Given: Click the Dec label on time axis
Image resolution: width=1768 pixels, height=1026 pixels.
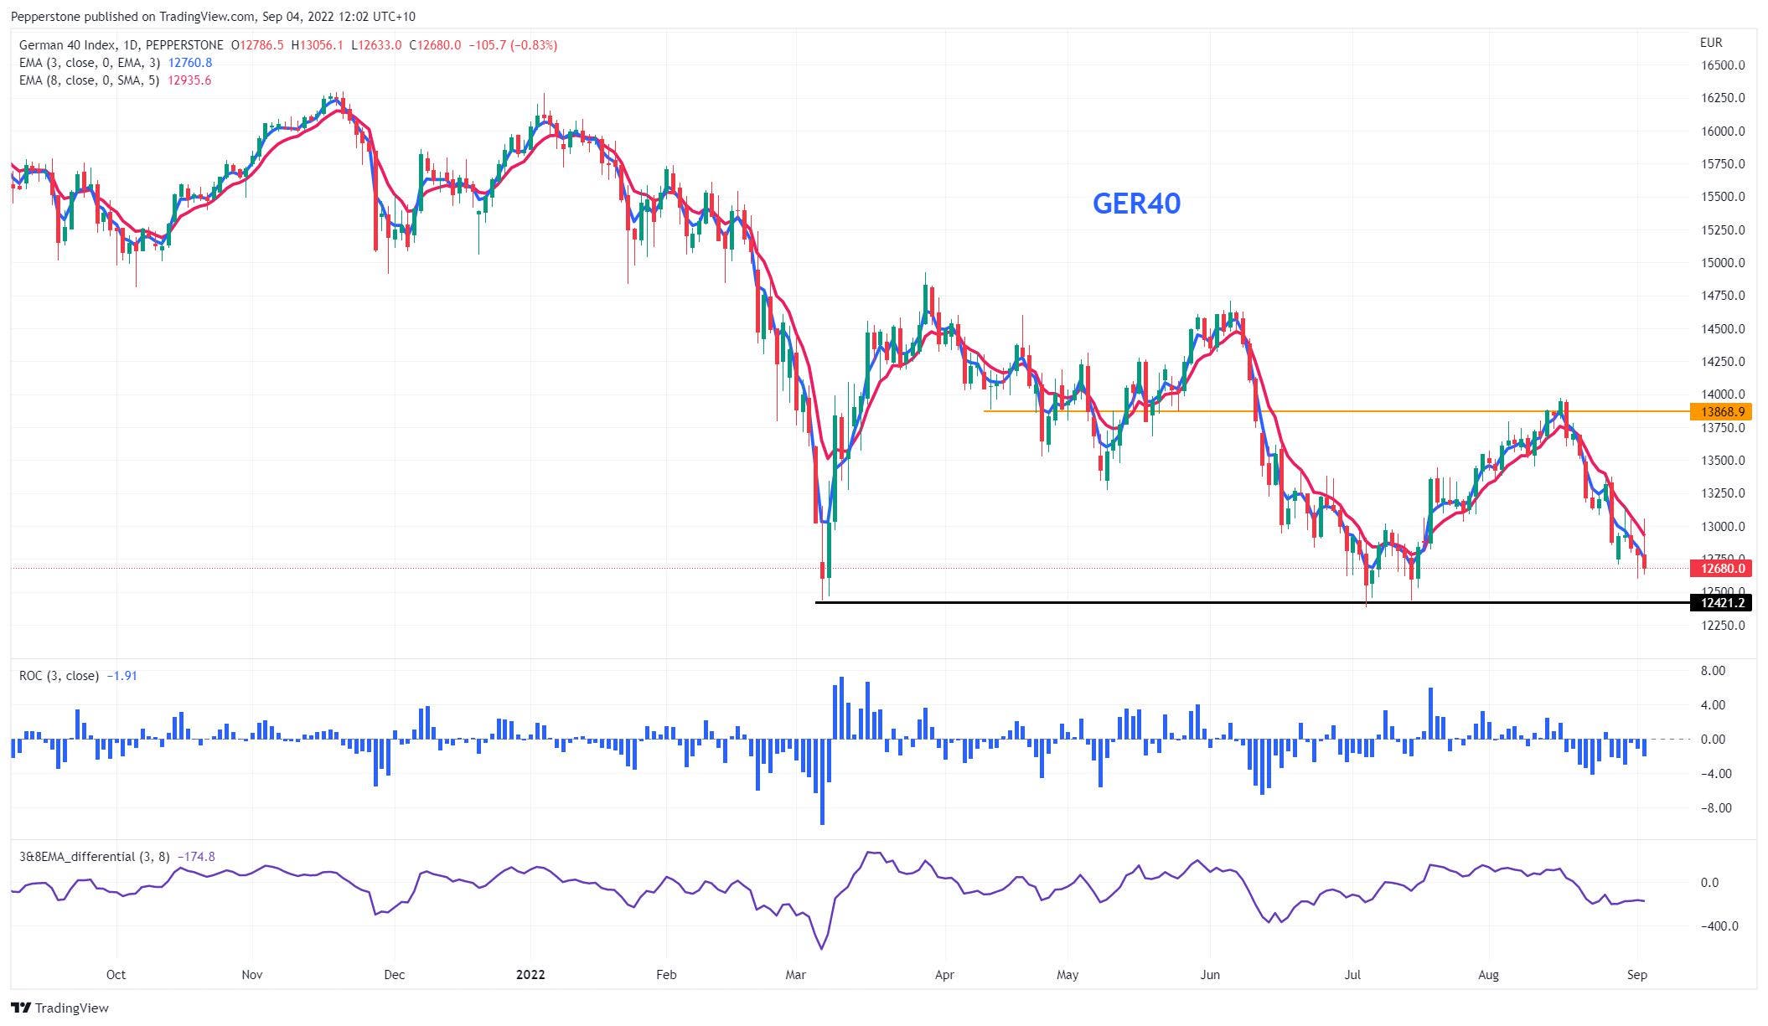Looking at the screenshot, I should point(394,975).
